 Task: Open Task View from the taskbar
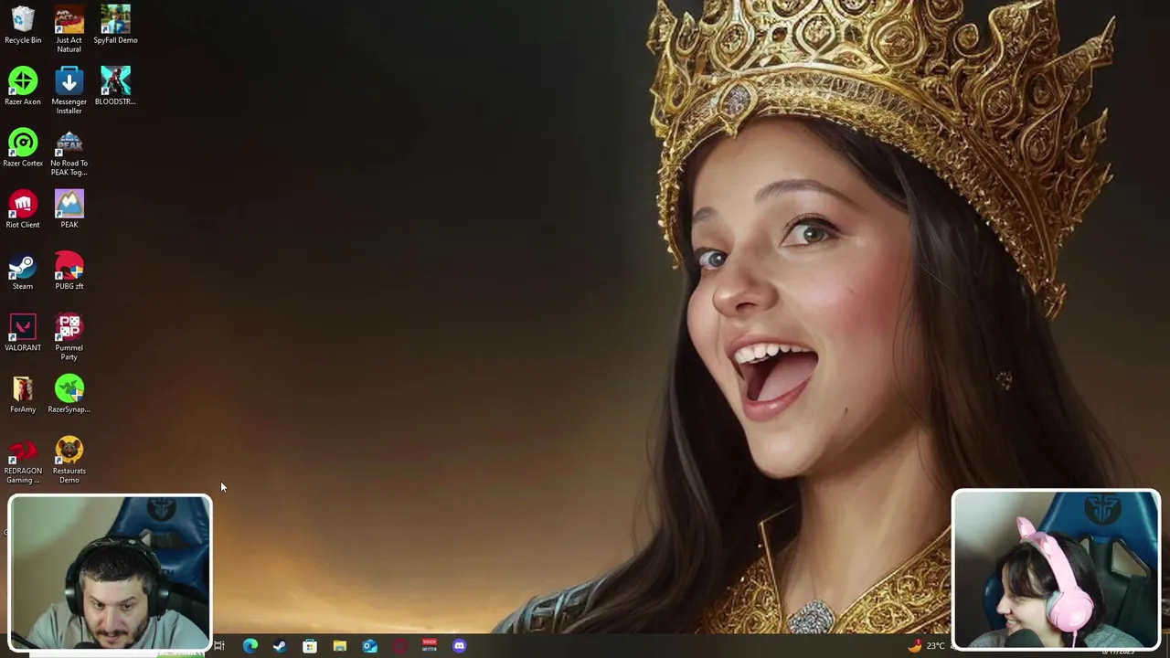point(219,646)
